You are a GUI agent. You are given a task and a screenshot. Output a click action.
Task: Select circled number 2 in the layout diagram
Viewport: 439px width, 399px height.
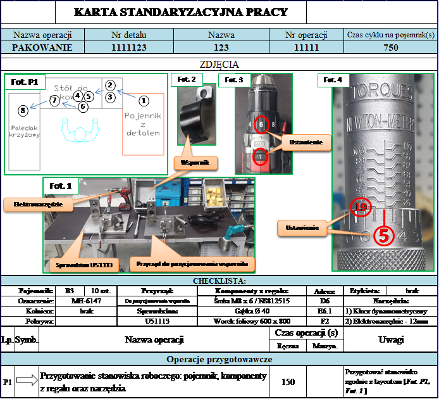110,85
